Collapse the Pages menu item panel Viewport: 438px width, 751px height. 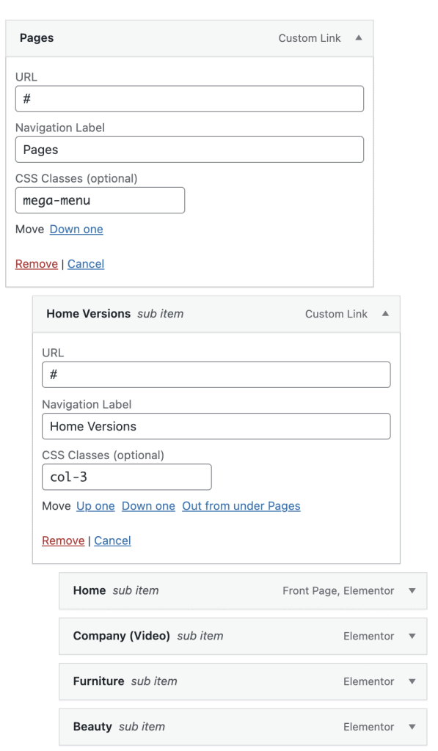[x=359, y=38]
